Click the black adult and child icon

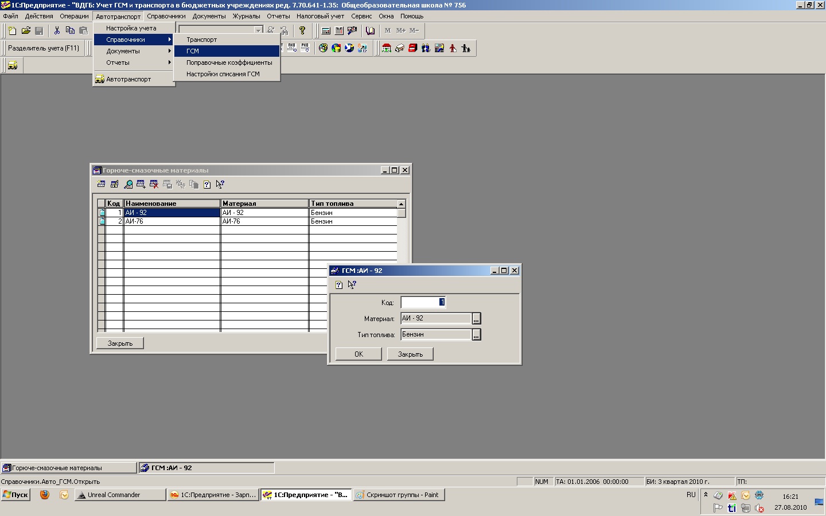point(466,48)
